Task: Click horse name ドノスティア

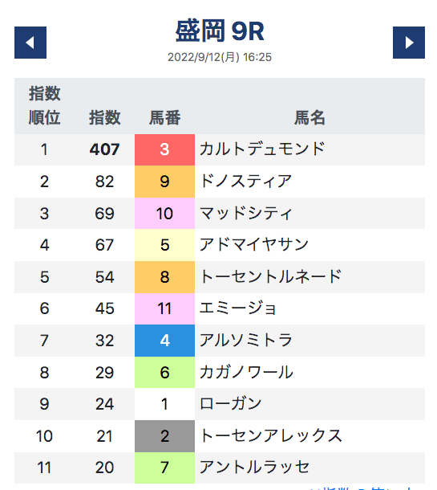Action: tap(246, 182)
